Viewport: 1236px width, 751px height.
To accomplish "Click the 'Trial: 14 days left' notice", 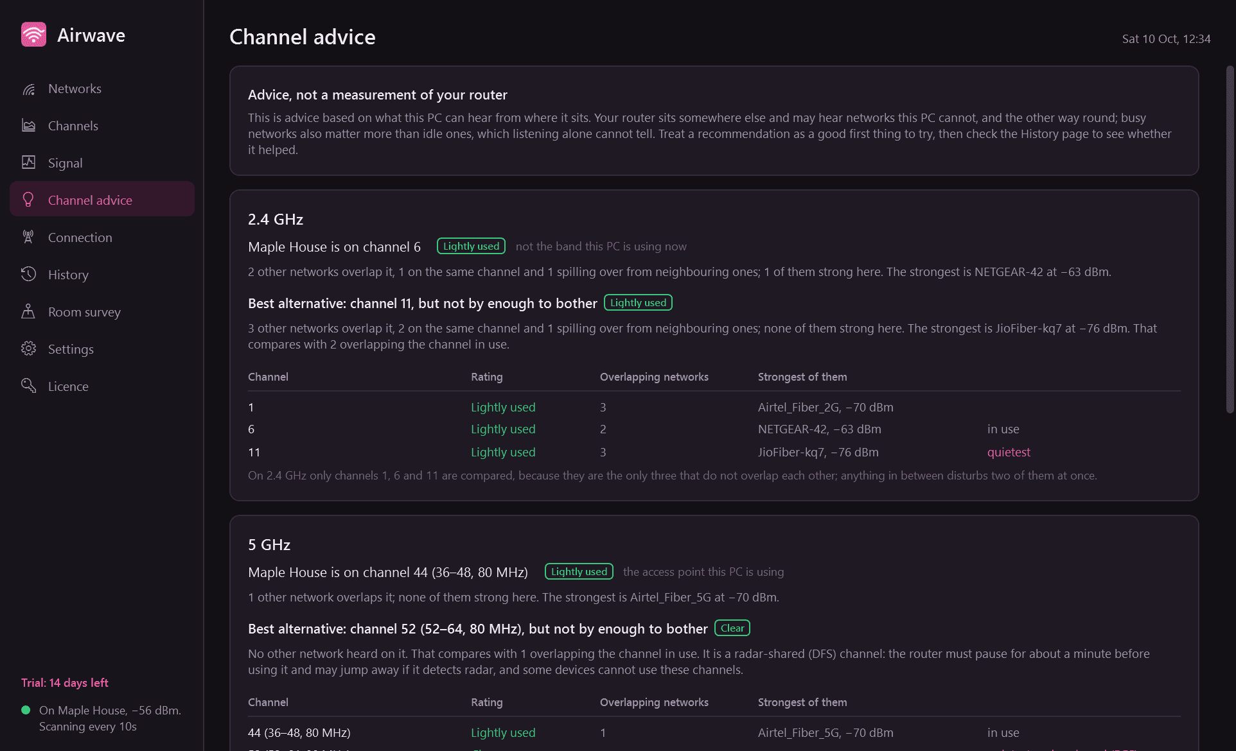I will [65, 683].
